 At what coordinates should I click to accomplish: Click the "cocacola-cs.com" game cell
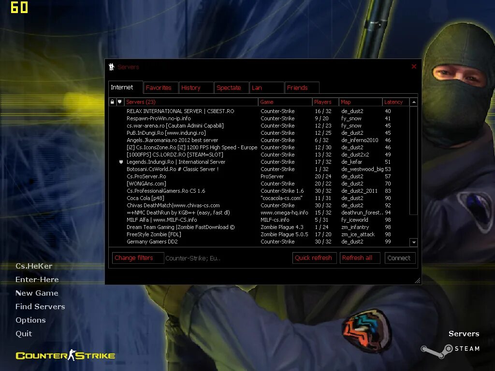[282, 198]
